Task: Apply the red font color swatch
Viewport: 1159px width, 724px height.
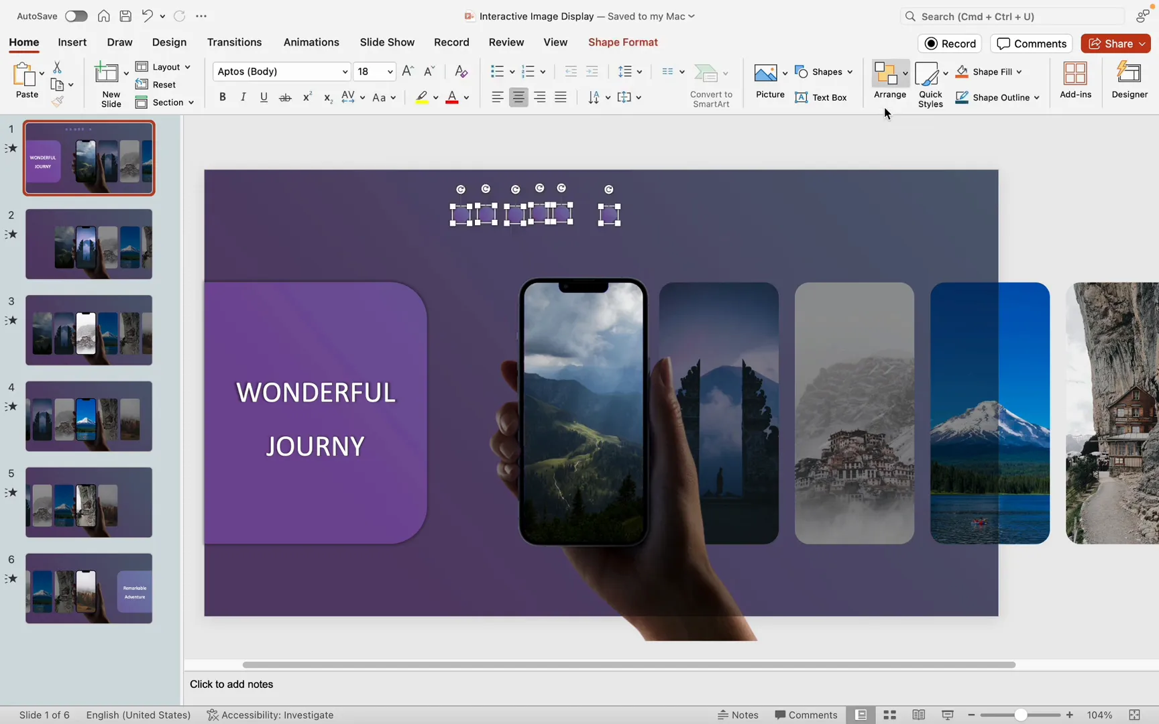Action: pyautogui.click(x=452, y=98)
